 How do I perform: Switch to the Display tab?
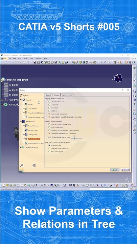[56, 95]
